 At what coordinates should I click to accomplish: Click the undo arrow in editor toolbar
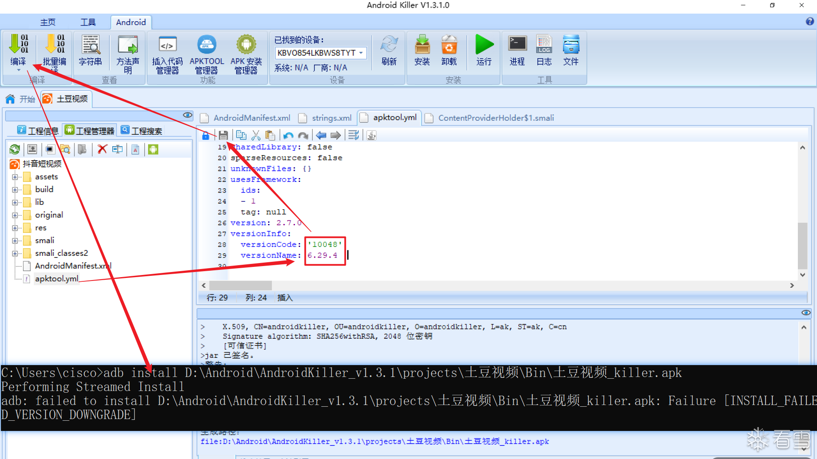pos(288,136)
